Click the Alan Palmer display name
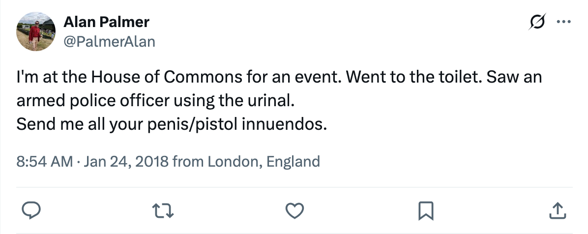588x234 pixels. pos(106,22)
